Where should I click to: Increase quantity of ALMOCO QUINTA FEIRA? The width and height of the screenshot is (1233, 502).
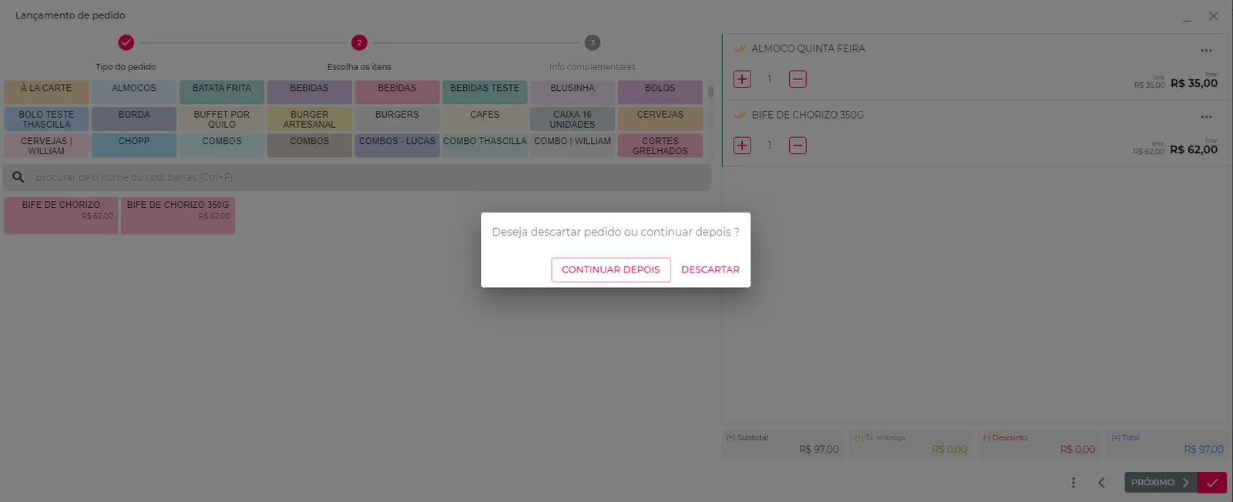point(741,79)
